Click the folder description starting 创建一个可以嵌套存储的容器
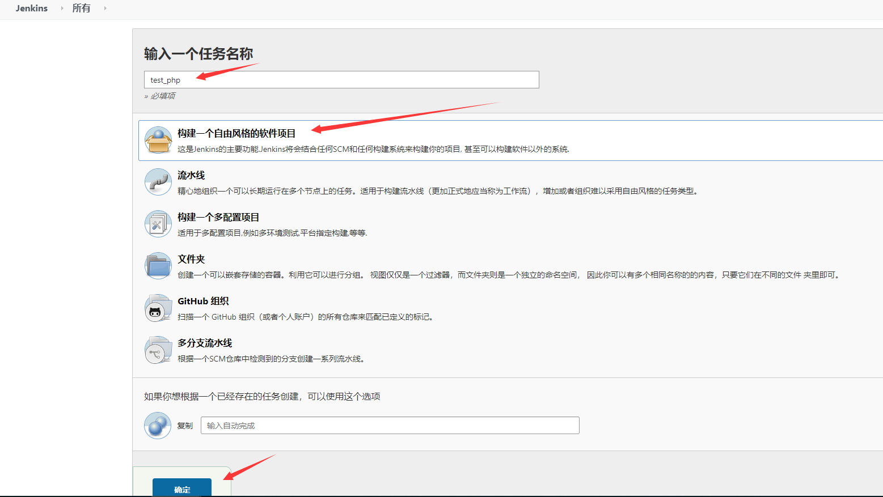Viewport: 883px width, 497px height. click(x=510, y=275)
